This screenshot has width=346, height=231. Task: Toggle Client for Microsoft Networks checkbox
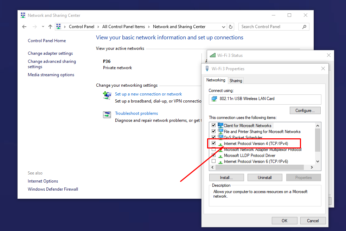(x=213, y=125)
